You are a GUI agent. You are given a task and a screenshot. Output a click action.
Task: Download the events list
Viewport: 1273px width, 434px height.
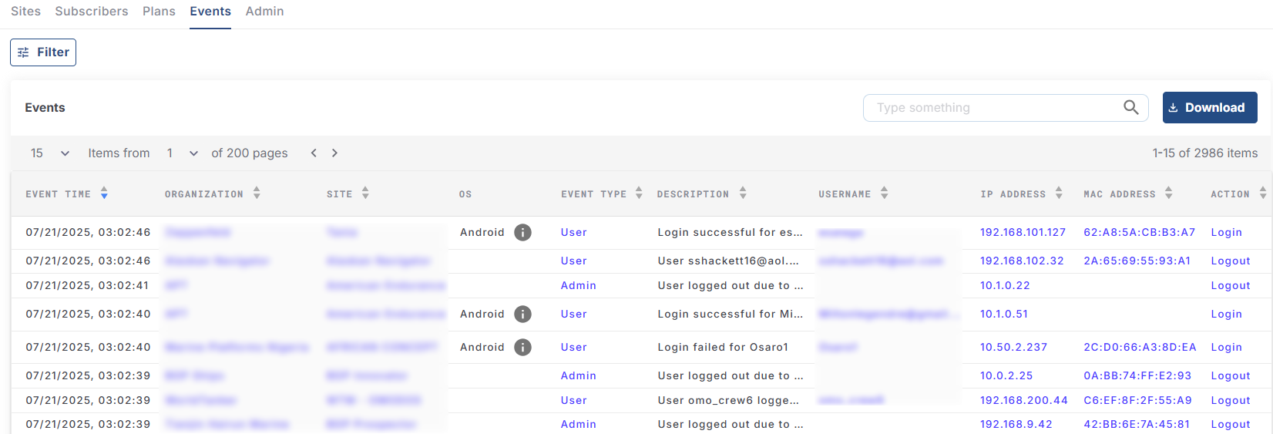click(1209, 108)
